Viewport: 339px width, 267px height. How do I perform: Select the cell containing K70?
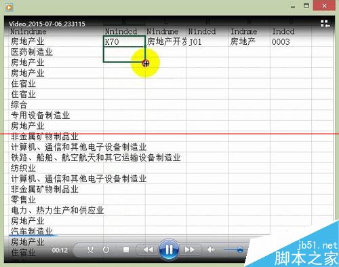(124, 41)
